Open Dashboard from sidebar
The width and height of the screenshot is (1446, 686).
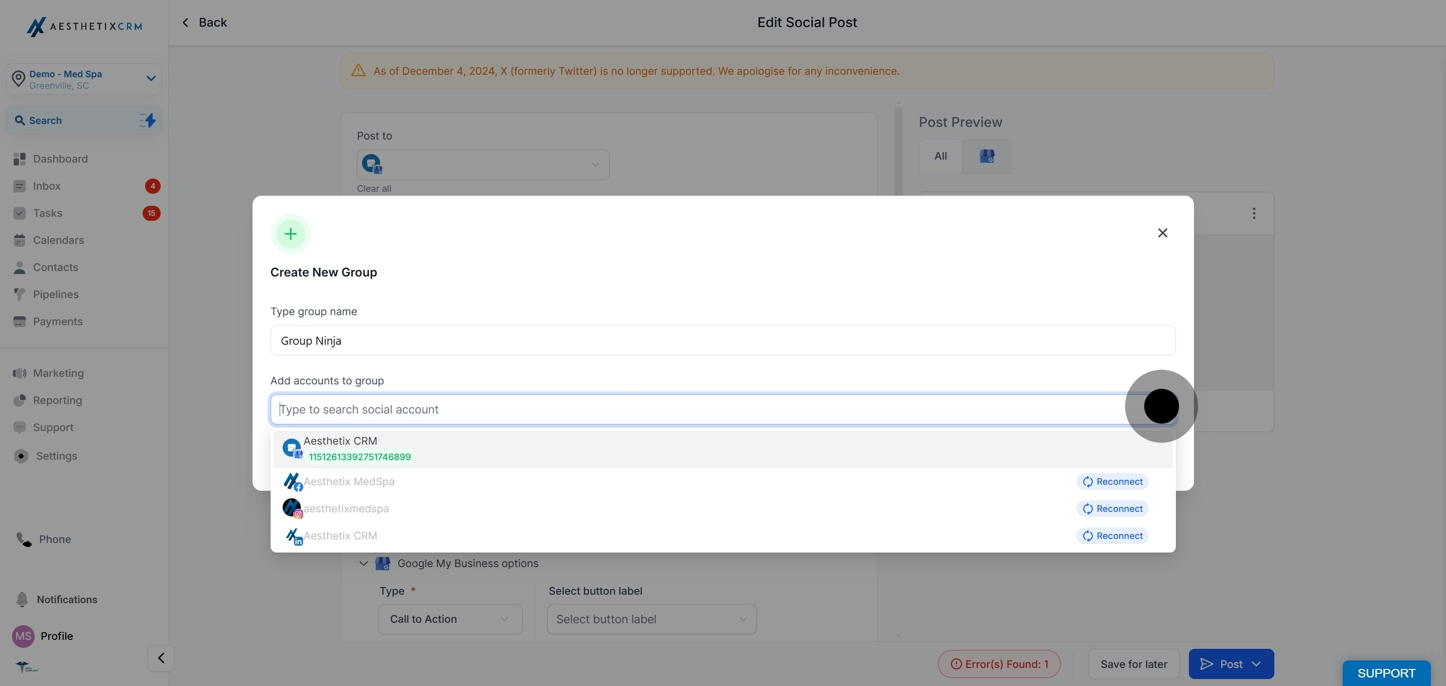click(60, 159)
